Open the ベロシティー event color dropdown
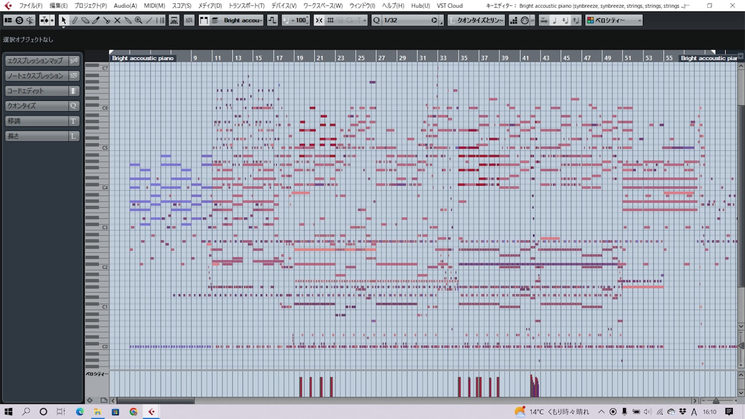Viewport: 745px width, 419px height. 614,20
